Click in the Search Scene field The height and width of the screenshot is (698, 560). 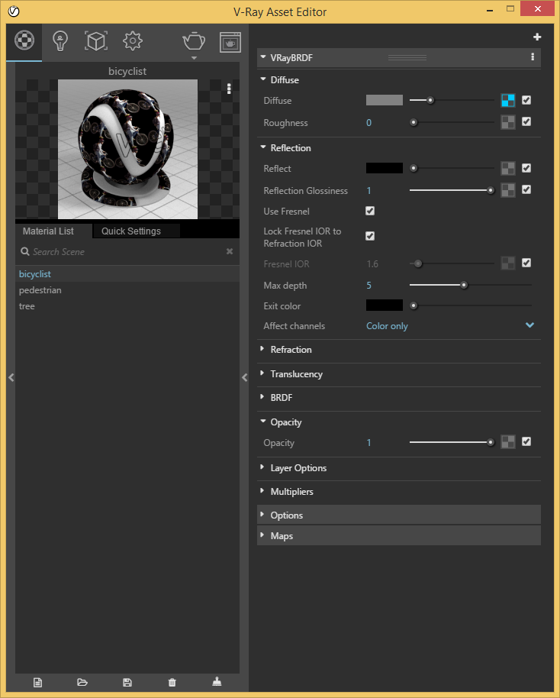pyautogui.click(x=127, y=251)
